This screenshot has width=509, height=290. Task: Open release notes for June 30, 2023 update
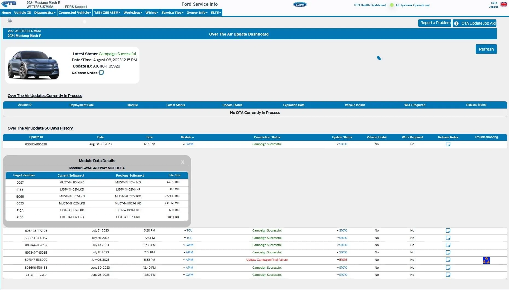(x=448, y=268)
